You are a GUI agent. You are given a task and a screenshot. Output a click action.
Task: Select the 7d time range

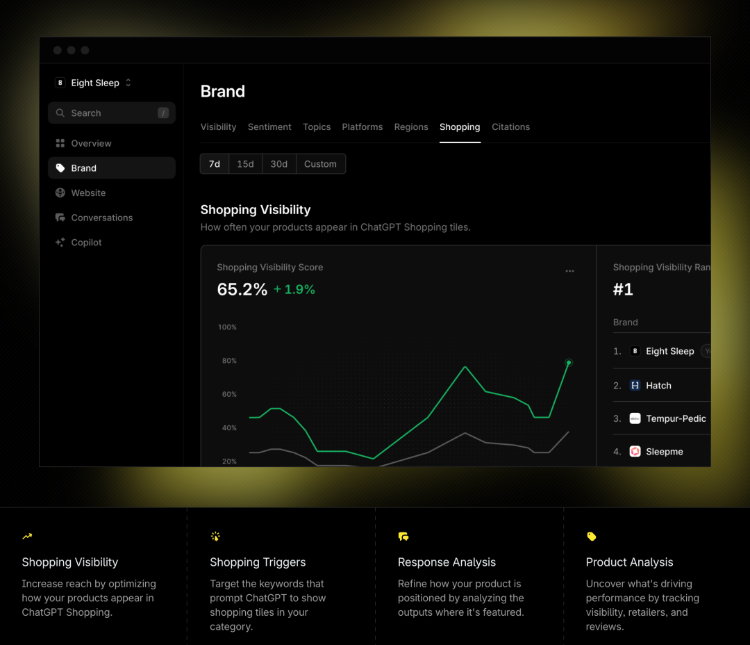point(215,164)
